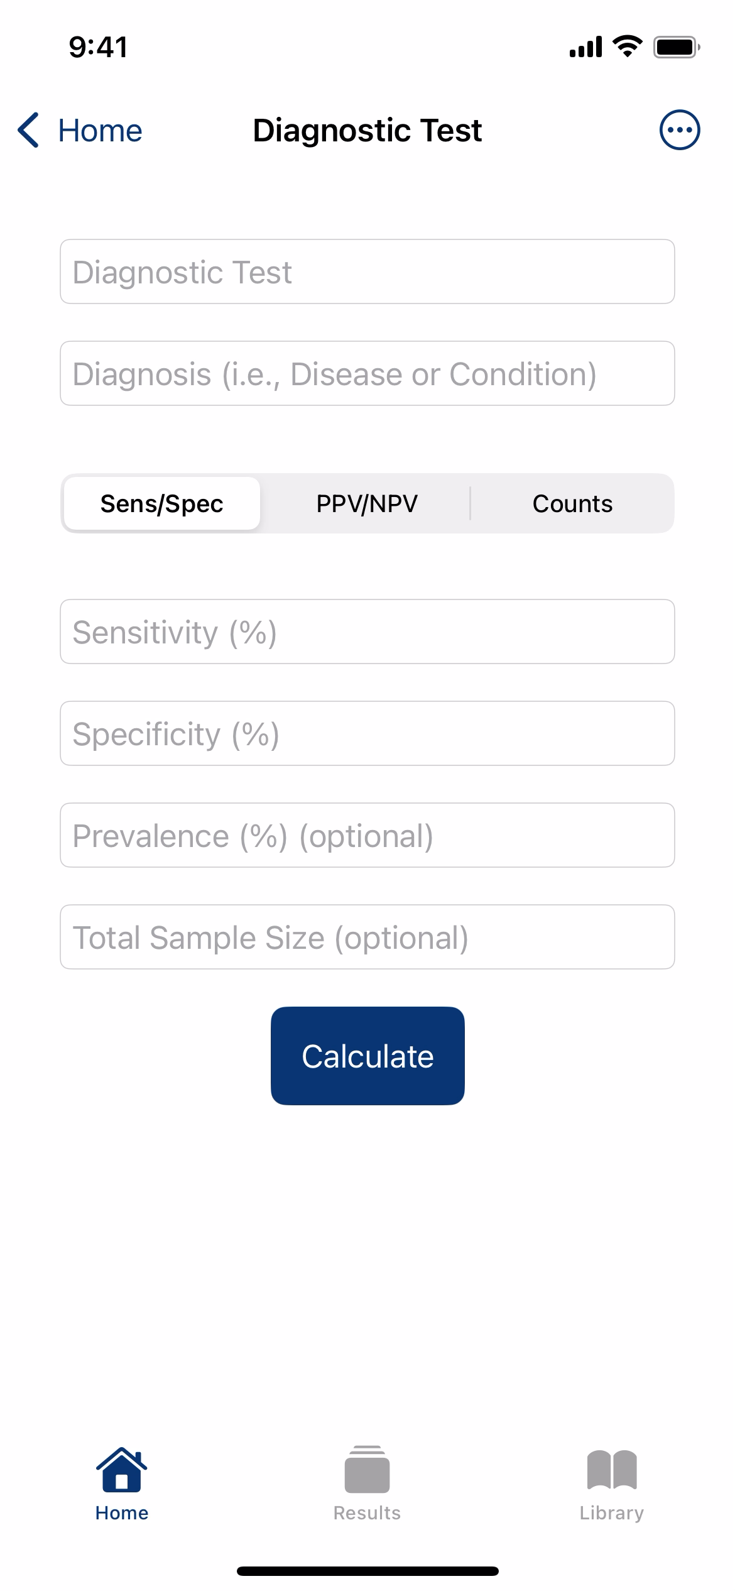
Task: Select the Specificity (%) field
Action: 367,733
